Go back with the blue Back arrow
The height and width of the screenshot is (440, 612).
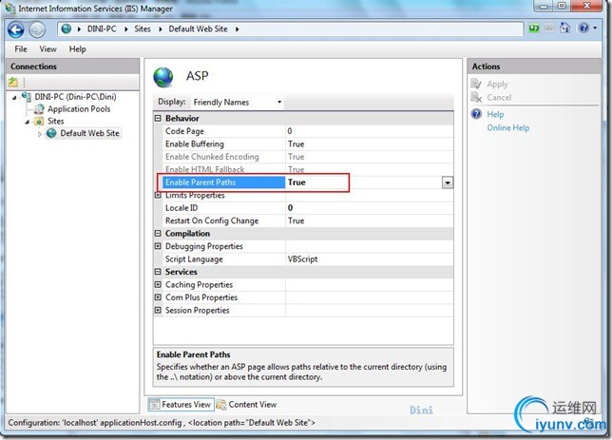(16, 29)
